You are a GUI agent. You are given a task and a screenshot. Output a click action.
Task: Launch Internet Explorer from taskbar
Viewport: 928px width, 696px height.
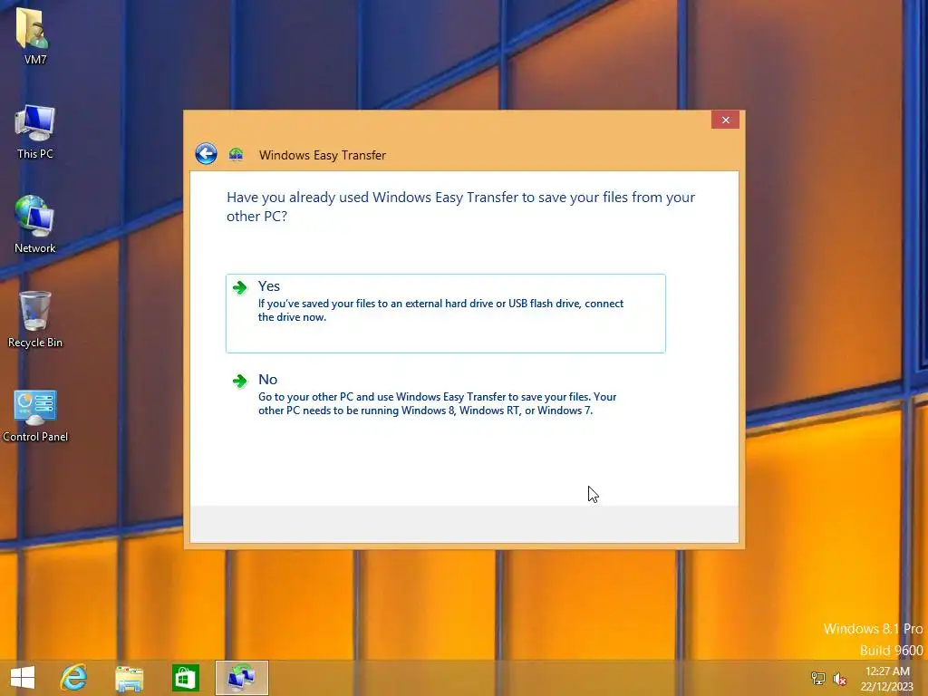(74, 678)
